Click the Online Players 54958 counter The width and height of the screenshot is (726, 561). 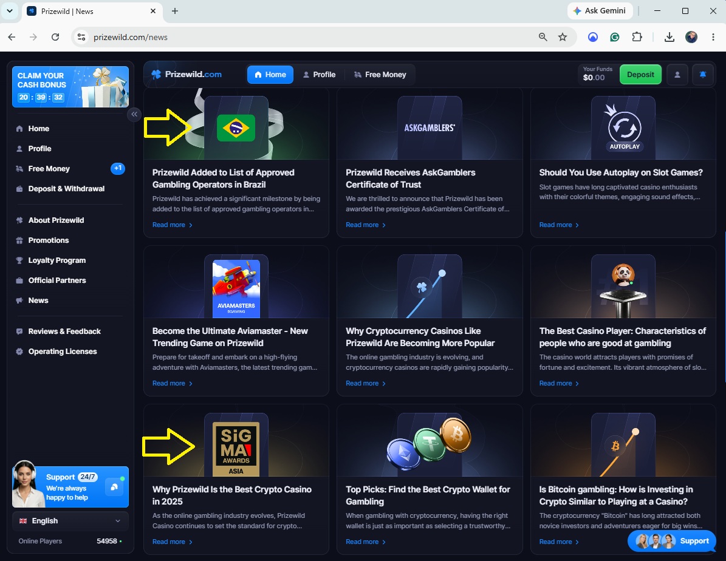pyautogui.click(x=70, y=541)
